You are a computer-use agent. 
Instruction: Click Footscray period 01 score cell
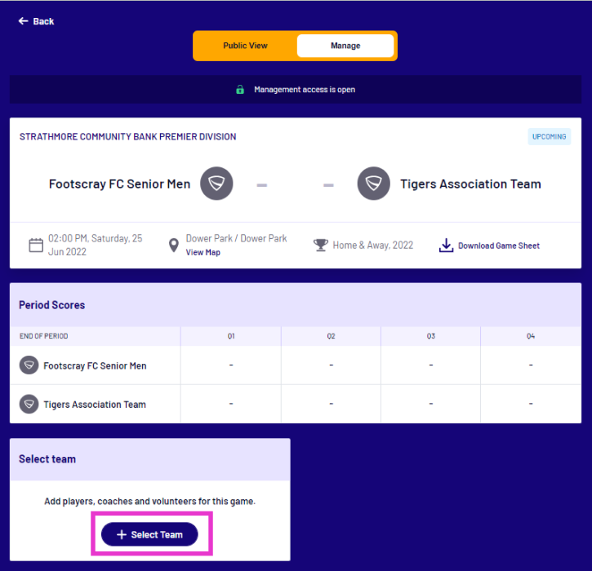coord(231,365)
